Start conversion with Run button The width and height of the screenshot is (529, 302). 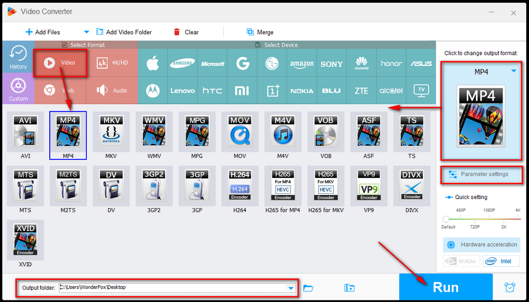tap(445, 287)
